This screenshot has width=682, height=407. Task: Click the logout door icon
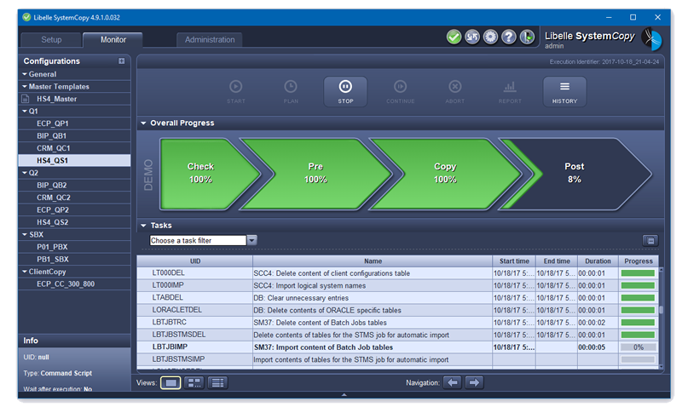coord(528,37)
